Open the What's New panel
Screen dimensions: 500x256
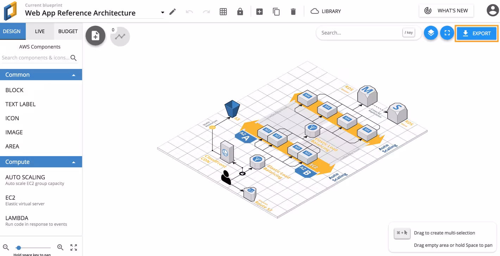[446, 11]
